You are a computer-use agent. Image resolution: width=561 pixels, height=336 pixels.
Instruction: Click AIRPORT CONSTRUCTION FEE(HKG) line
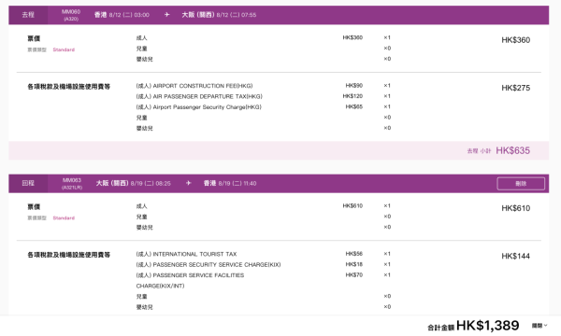pyautogui.click(x=194, y=86)
